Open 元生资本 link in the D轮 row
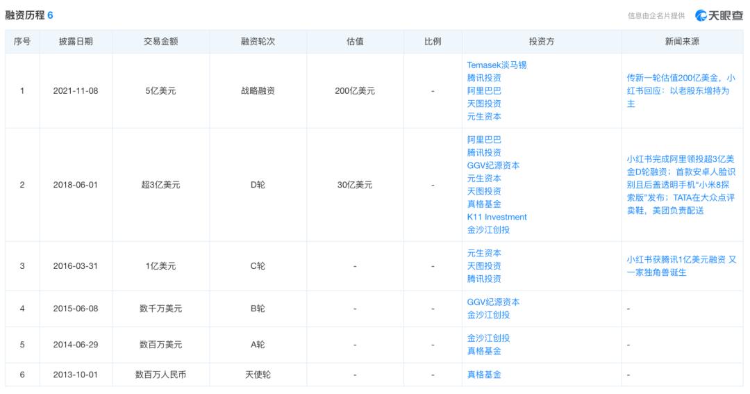Viewport: 750px width, 394px height. [484, 178]
